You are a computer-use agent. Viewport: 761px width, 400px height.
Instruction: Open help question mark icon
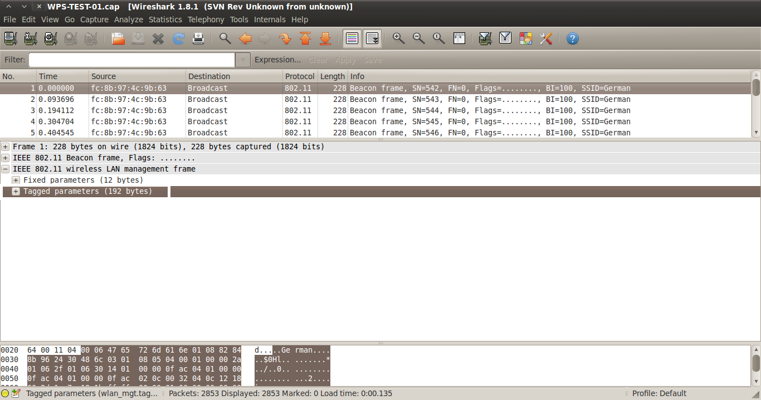pos(573,38)
